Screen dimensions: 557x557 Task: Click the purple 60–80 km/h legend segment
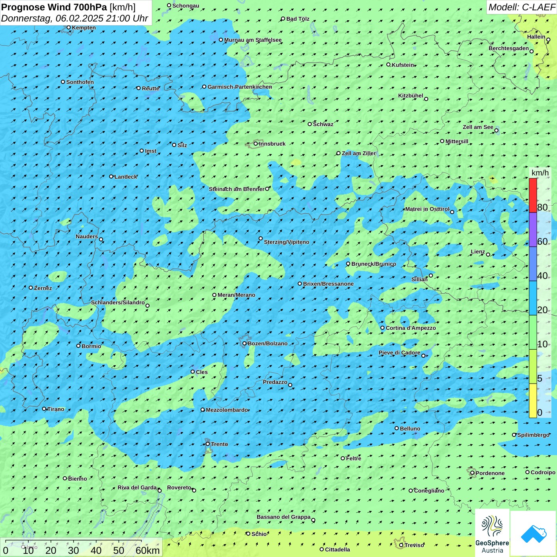pos(533,230)
